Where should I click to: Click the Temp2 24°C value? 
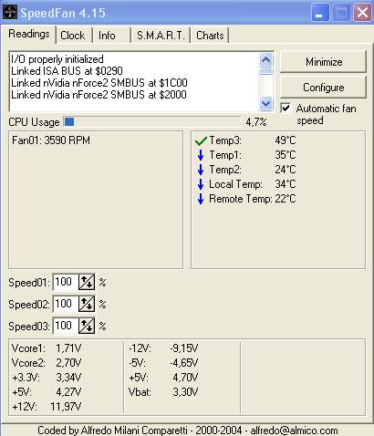point(286,170)
